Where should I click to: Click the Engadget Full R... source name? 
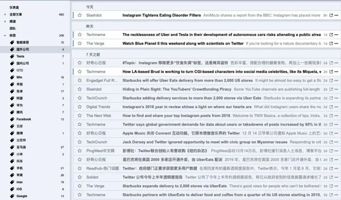[102, 81]
